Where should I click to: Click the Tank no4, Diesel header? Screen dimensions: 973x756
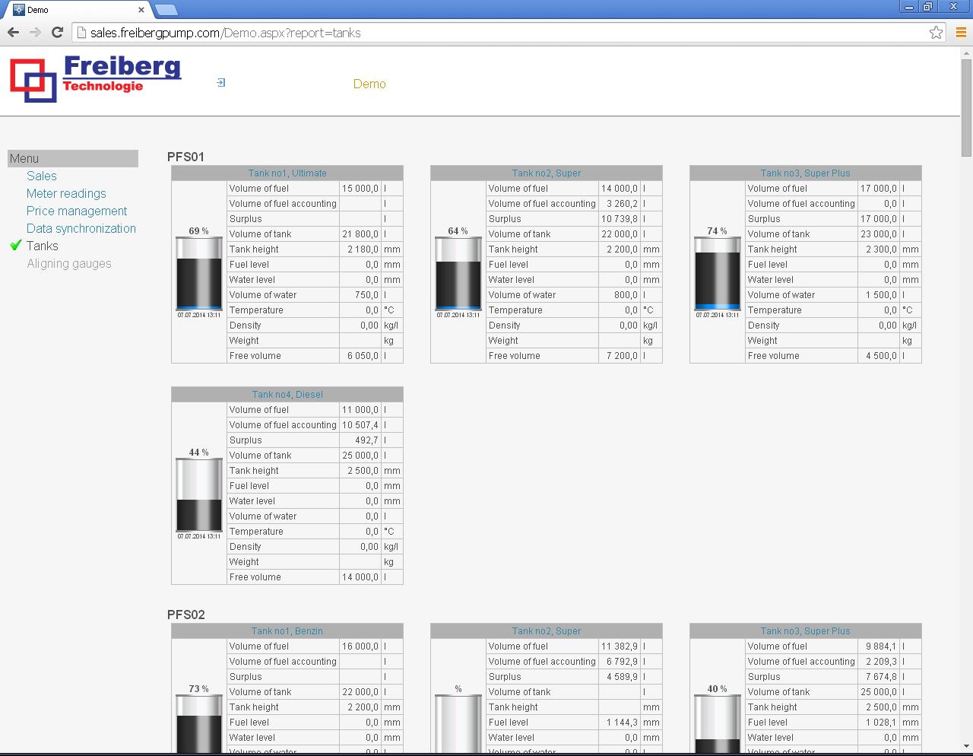click(x=287, y=394)
